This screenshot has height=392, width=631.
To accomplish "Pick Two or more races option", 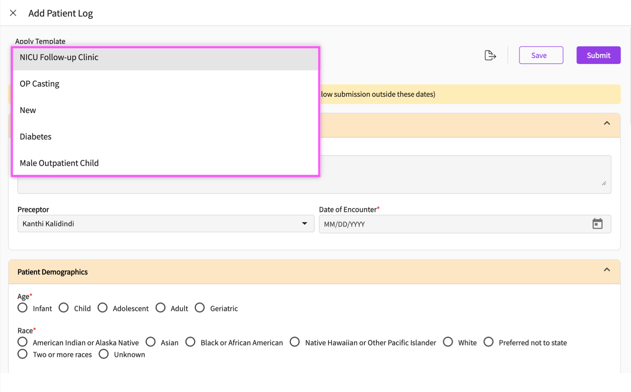I will 23,354.
